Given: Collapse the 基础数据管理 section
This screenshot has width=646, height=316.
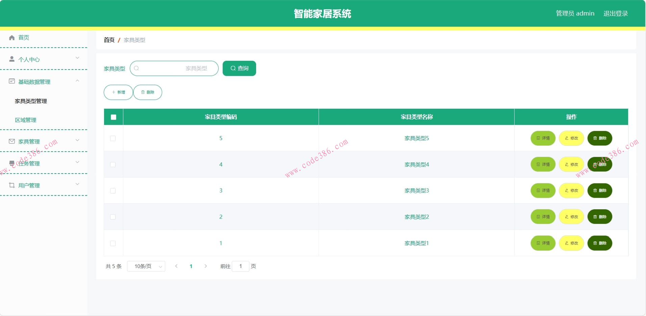Looking at the screenshot, I should 77,80.
